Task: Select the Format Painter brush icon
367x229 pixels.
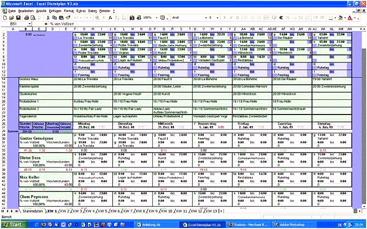Action: (68, 18)
